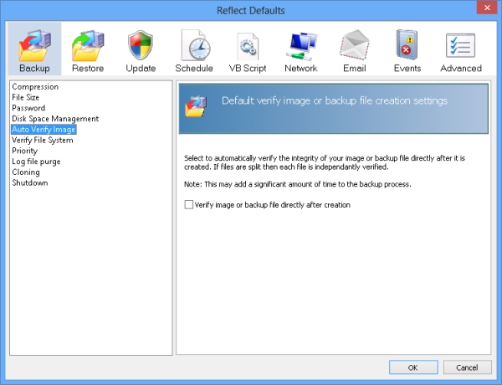Click the backup folder icon in header banner

pyautogui.click(x=196, y=106)
